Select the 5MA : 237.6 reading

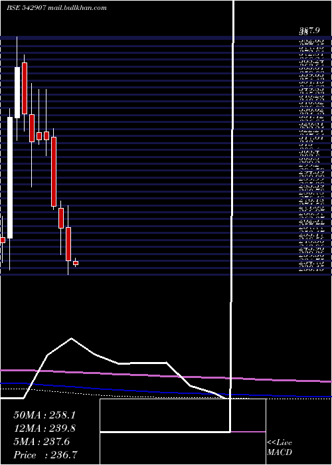(x=41, y=442)
